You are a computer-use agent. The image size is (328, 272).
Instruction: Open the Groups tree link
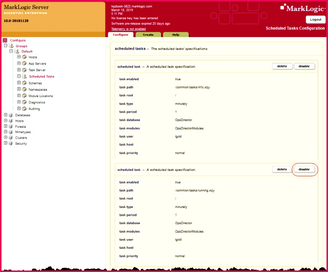point(21,46)
